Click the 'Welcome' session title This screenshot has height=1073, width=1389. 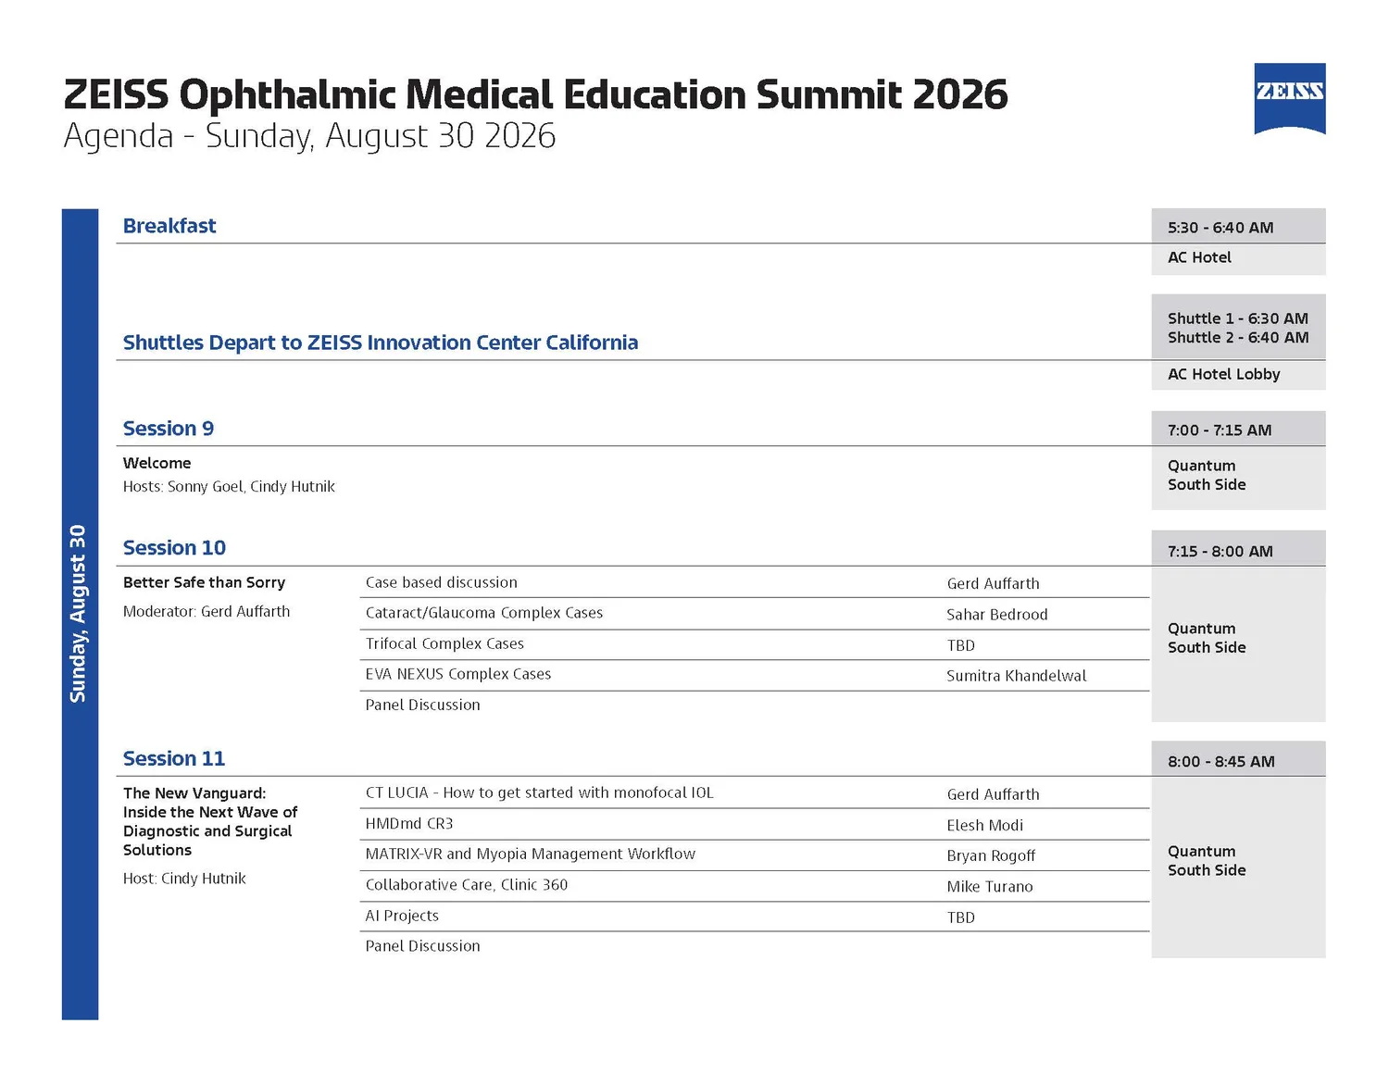click(x=157, y=463)
